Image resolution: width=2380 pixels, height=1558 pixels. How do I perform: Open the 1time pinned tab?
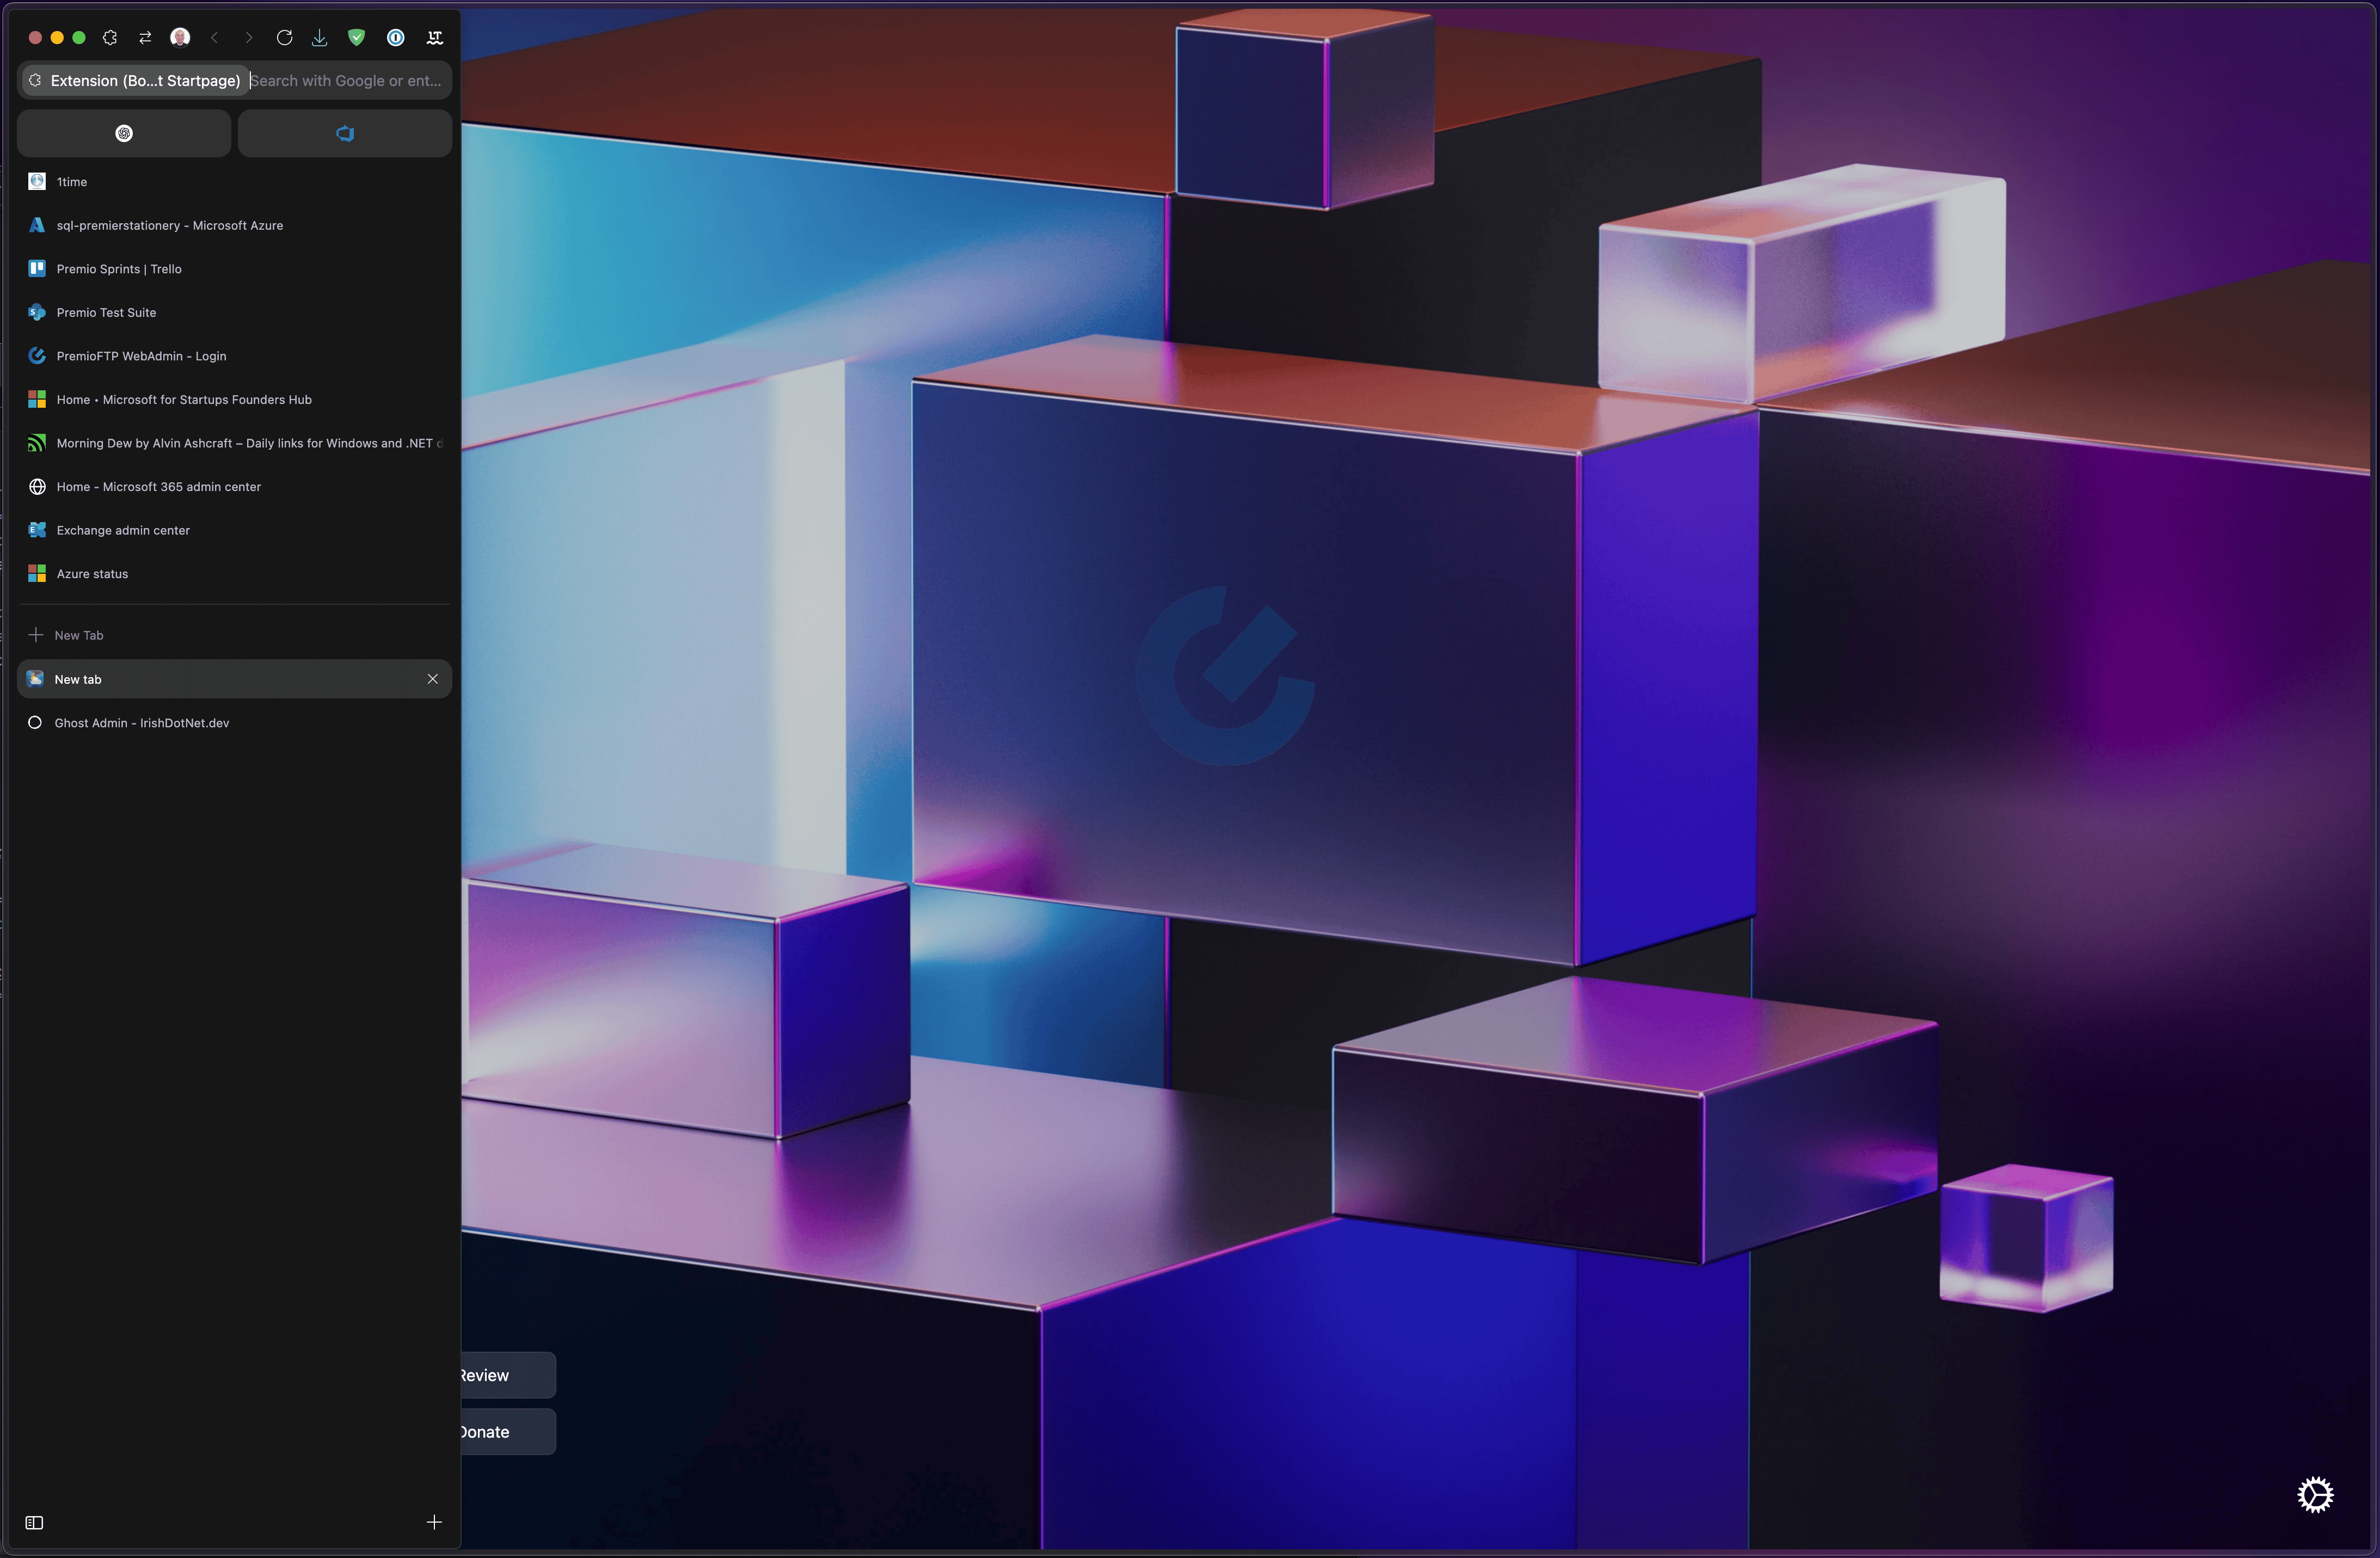point(235,181)
